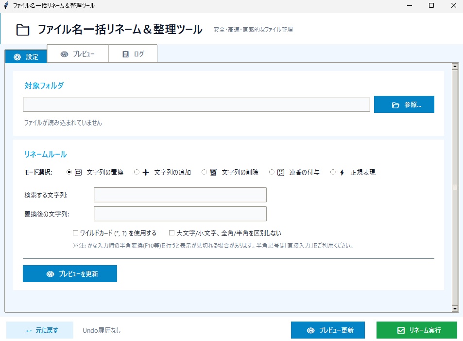The image size is (463, 341).
Task: Click the trash icon next to 文字列の削除
Action: click(x=213, y=172)
